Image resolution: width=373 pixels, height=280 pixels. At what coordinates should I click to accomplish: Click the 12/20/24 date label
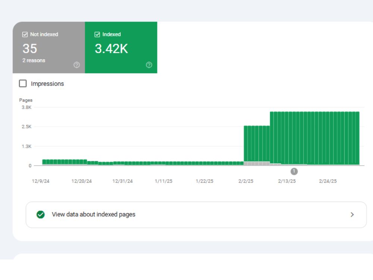82,181
